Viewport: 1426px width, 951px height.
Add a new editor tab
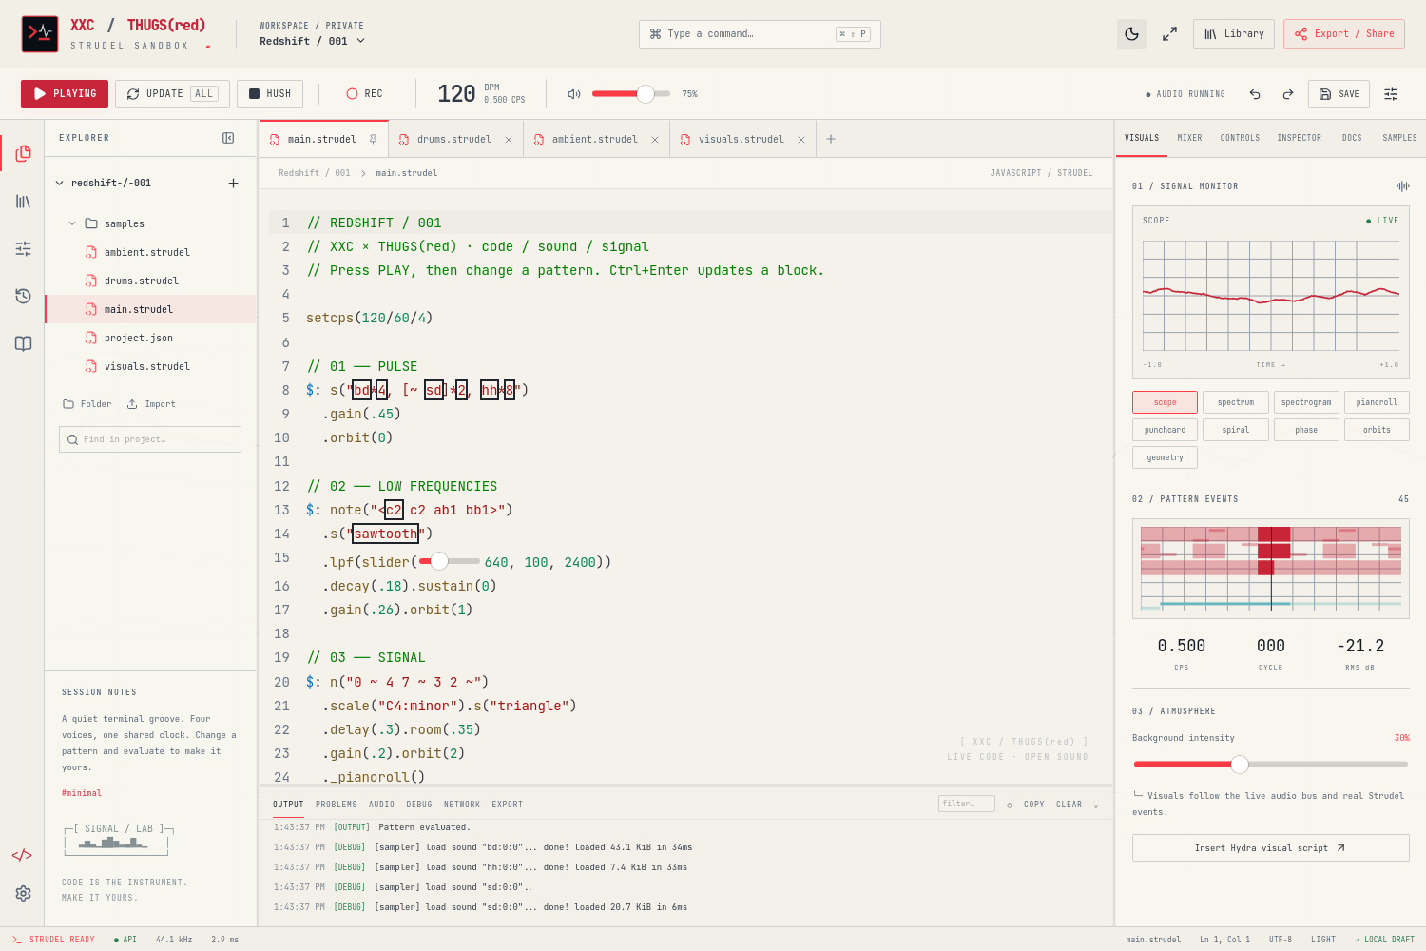click(831, 139)
